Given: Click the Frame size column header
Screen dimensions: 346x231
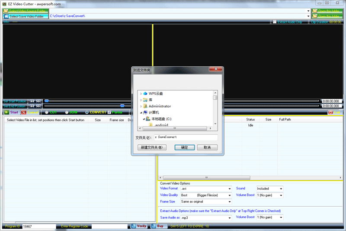Looking at the screenshot, I should coord(116,120).
